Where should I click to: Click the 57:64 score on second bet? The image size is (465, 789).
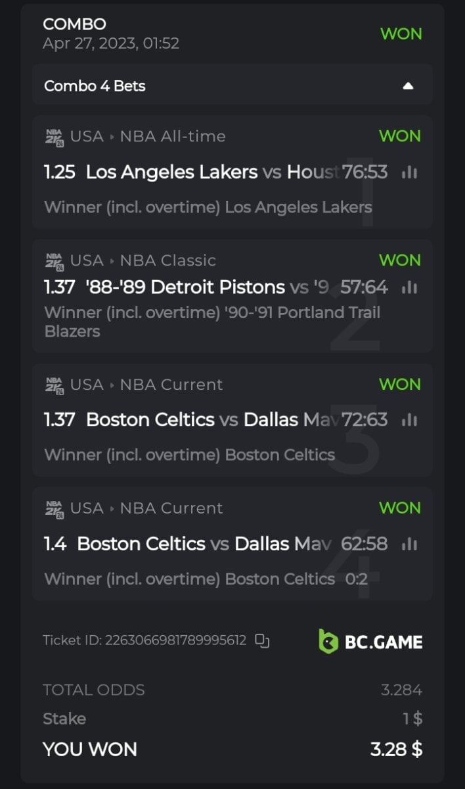point(365,287)
